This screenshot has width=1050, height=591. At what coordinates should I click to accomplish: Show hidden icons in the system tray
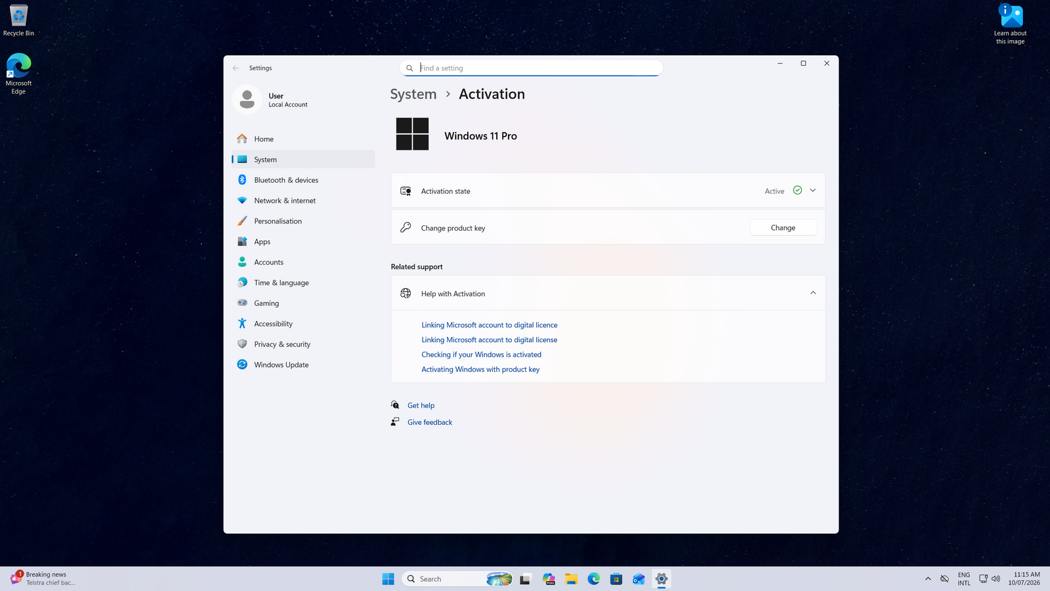pos(928,579)
